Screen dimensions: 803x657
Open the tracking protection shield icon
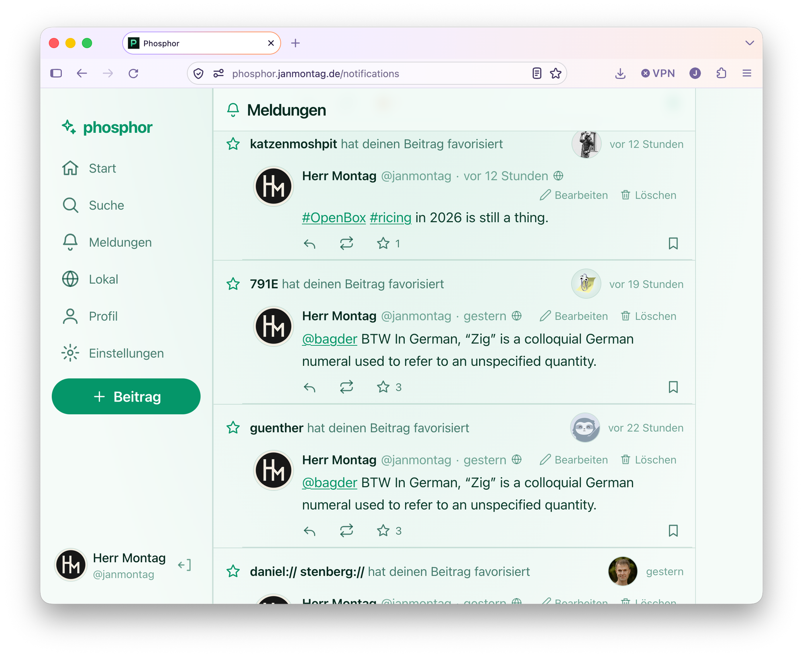tap(198, 73)
